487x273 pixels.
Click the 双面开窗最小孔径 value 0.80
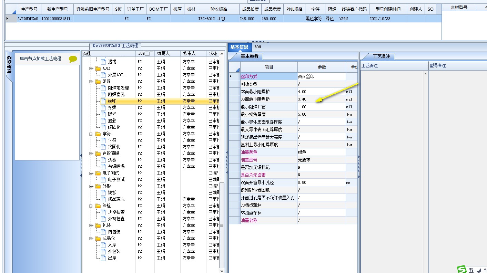tap(322, 182)
